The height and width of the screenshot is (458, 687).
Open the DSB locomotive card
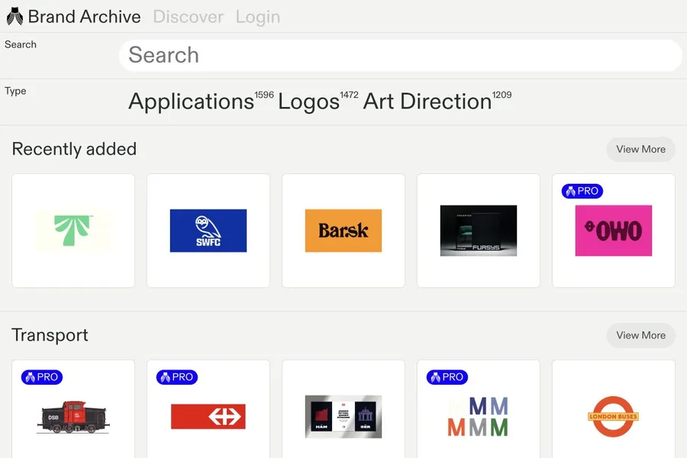(x=73, y=409)
